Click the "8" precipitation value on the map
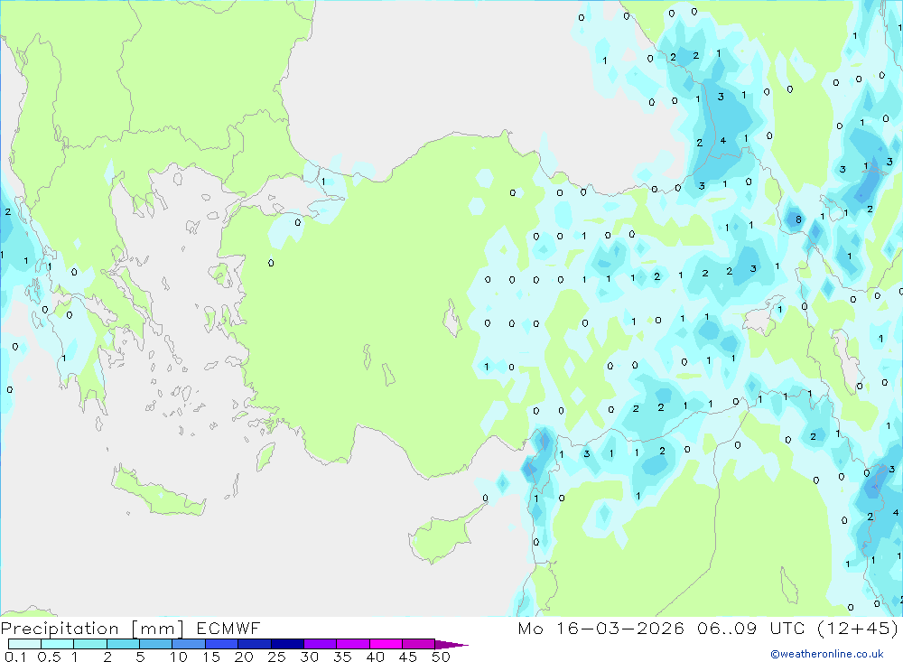Screen dimensions: 903x662 click(797, 219)
